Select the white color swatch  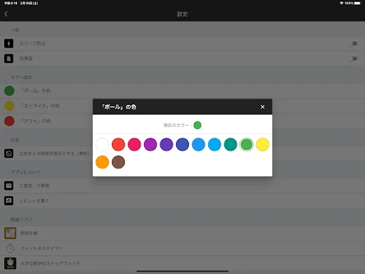pyautogui.click(x=102, y=144)
